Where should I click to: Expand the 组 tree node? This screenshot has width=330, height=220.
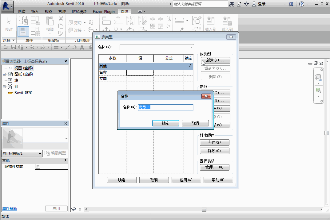point(4,87)
